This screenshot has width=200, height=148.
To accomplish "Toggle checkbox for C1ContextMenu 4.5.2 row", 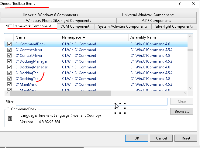I will (x=9, y=50).
